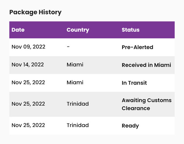Image resolution: width=184 pixels, height=144 pixels.
Task: Click Awaiting Customs Clearance status
Action: coord(146,104)
